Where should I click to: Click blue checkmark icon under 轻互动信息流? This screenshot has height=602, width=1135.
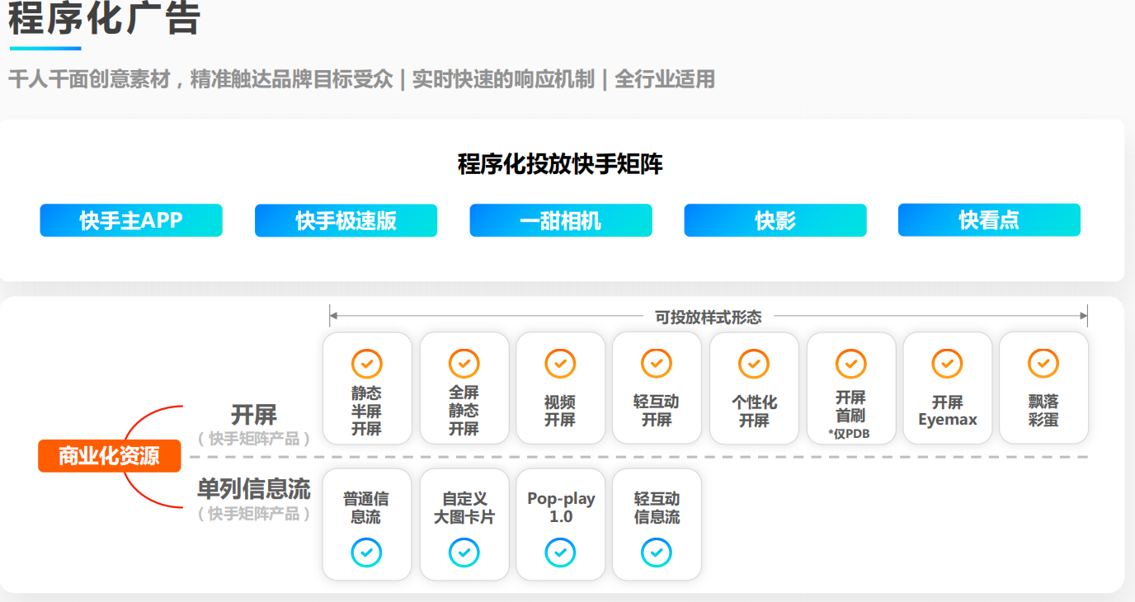coord(657,553)
